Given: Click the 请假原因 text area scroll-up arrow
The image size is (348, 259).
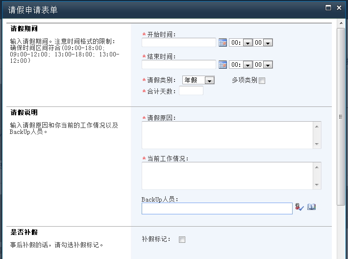Looking at the screenshot, I should [317, 127].
